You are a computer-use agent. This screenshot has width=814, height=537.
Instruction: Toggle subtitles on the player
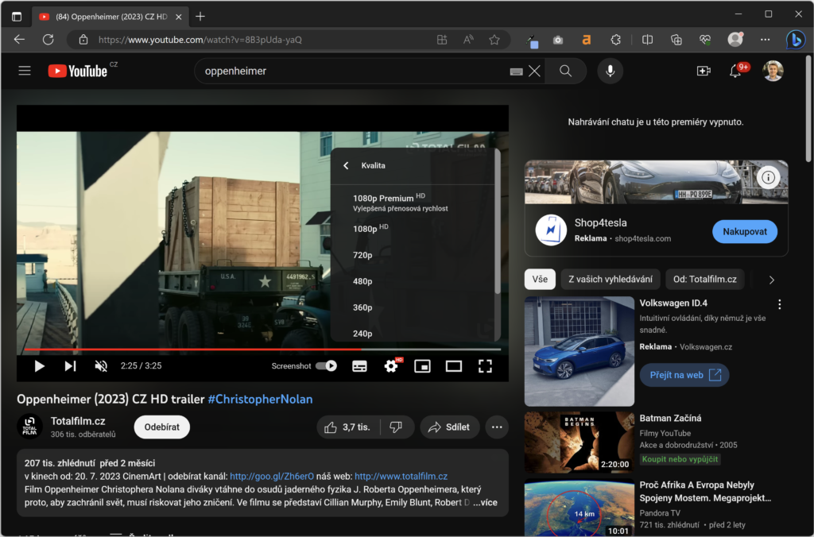point(359,366)
